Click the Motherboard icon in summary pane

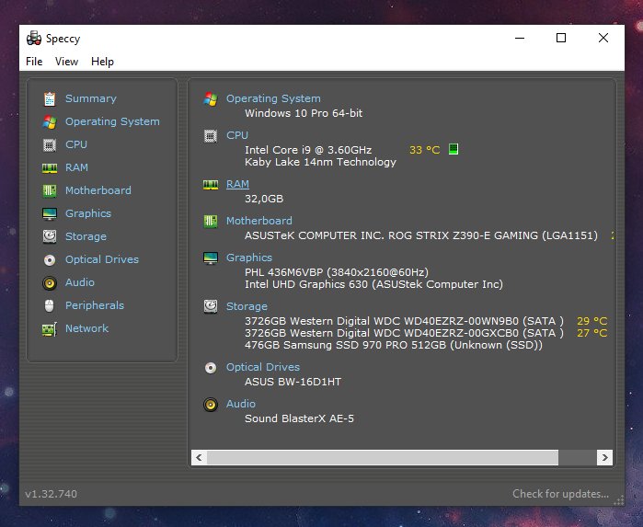tap(211, 221)
